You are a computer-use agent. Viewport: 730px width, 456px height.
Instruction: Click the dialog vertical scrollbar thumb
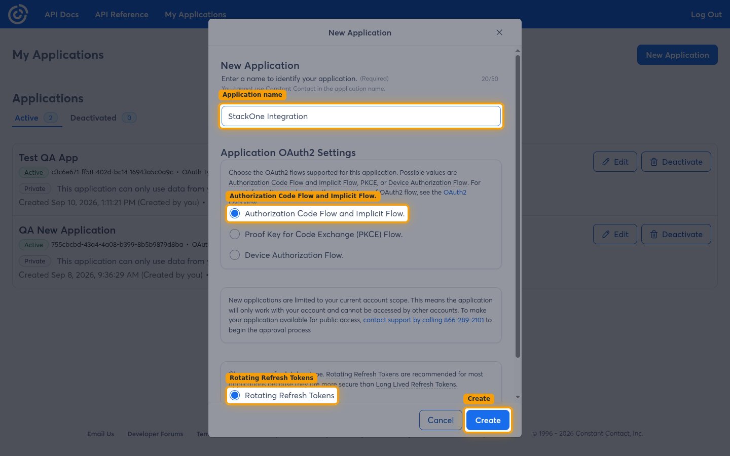[518, 206]
